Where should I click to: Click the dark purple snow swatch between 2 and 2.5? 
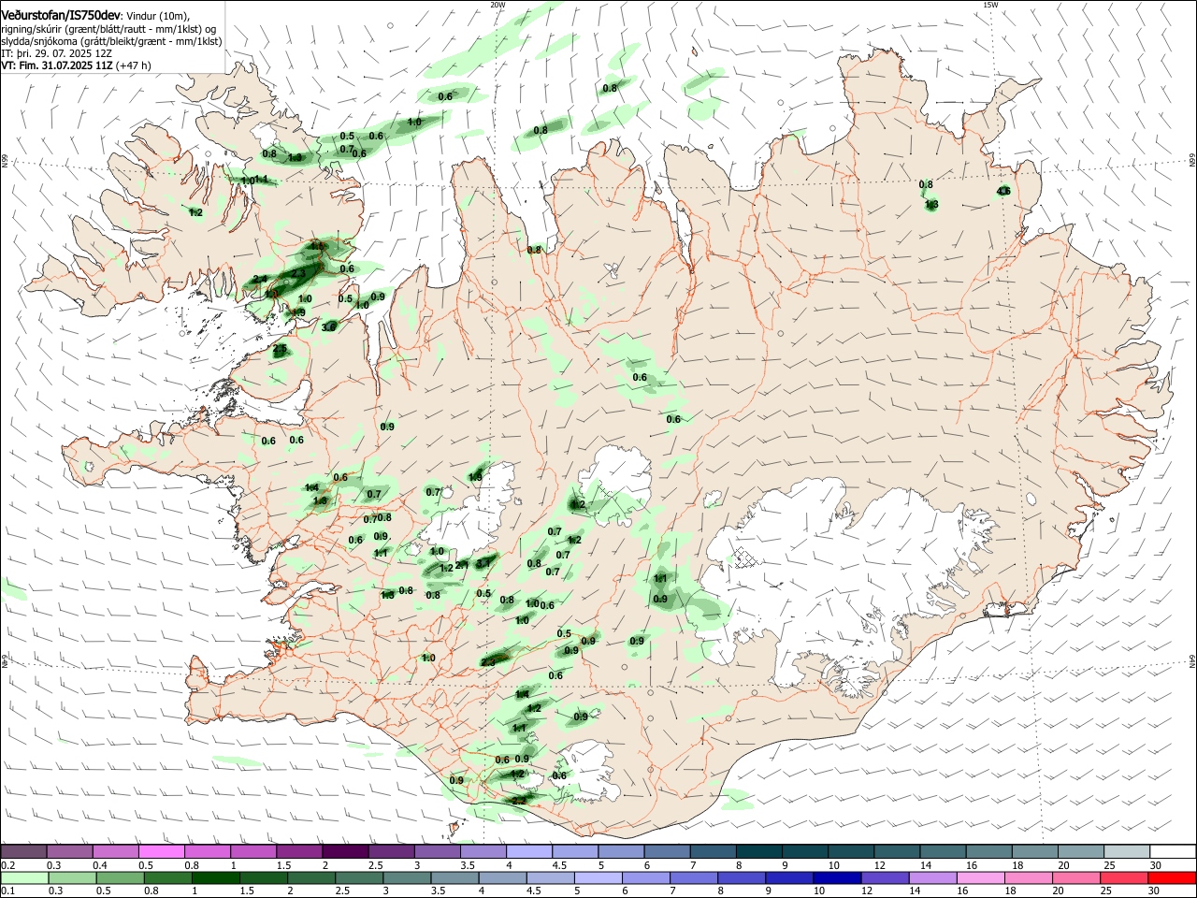click(345, 852)
